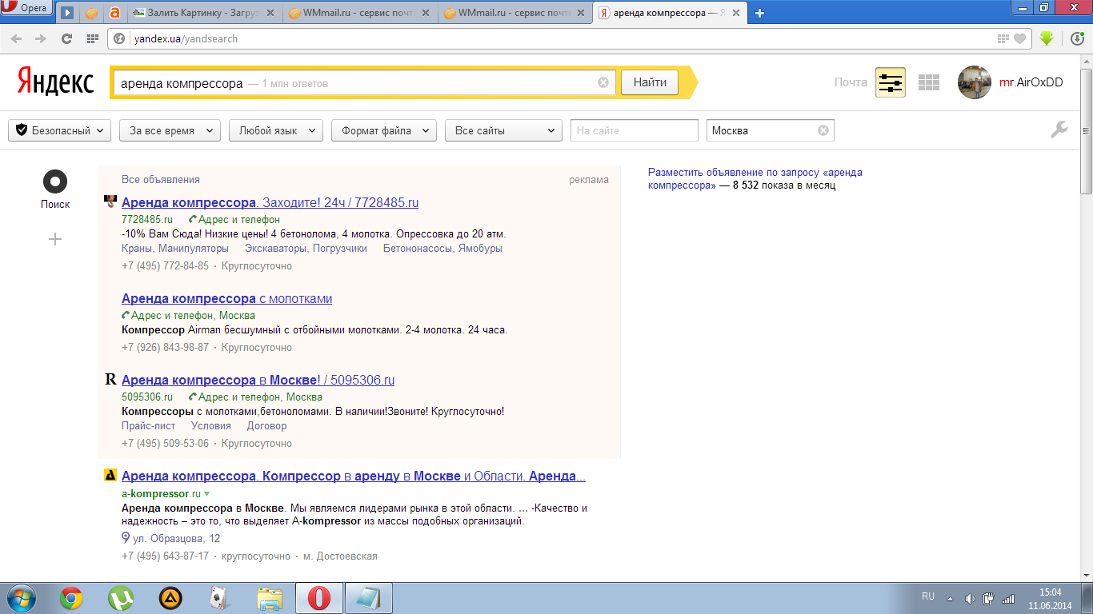
Task: Click the plus icon under Поиск
Action: (x=55, y=239)
